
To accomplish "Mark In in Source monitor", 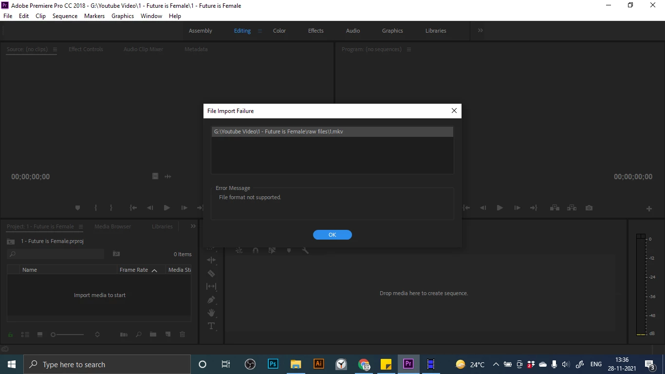I will coord(95,208).
